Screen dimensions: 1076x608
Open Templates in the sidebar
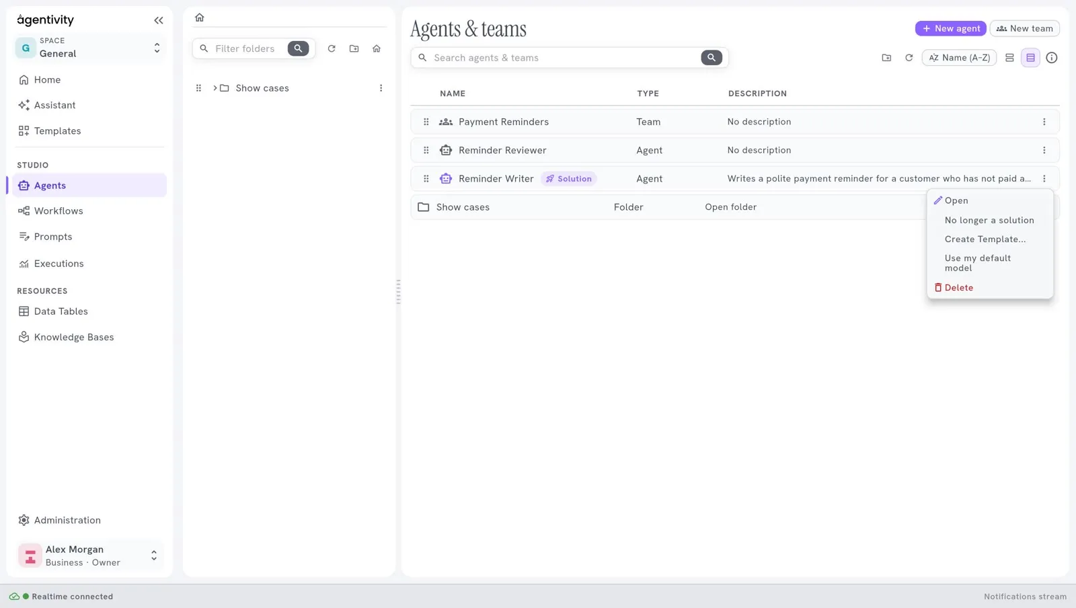click(x=89, y=131)
